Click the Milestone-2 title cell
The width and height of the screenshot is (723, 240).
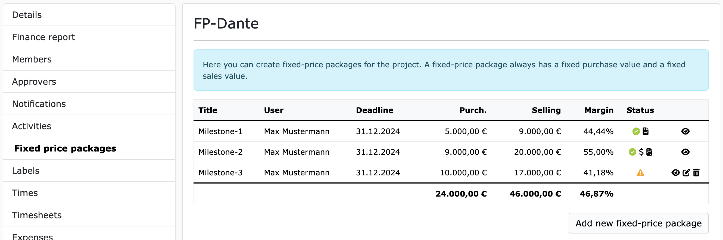pos(220,152)
